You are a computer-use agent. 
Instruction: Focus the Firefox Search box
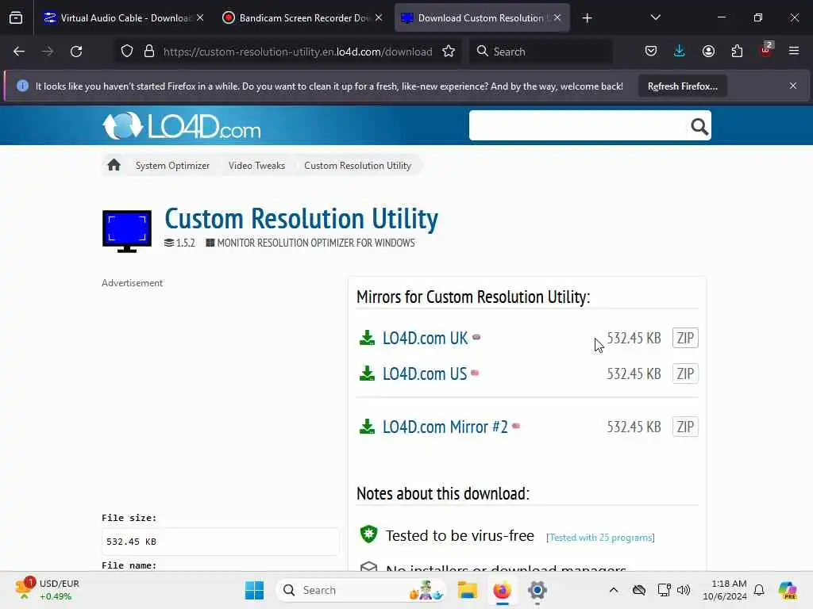point(541,52)
